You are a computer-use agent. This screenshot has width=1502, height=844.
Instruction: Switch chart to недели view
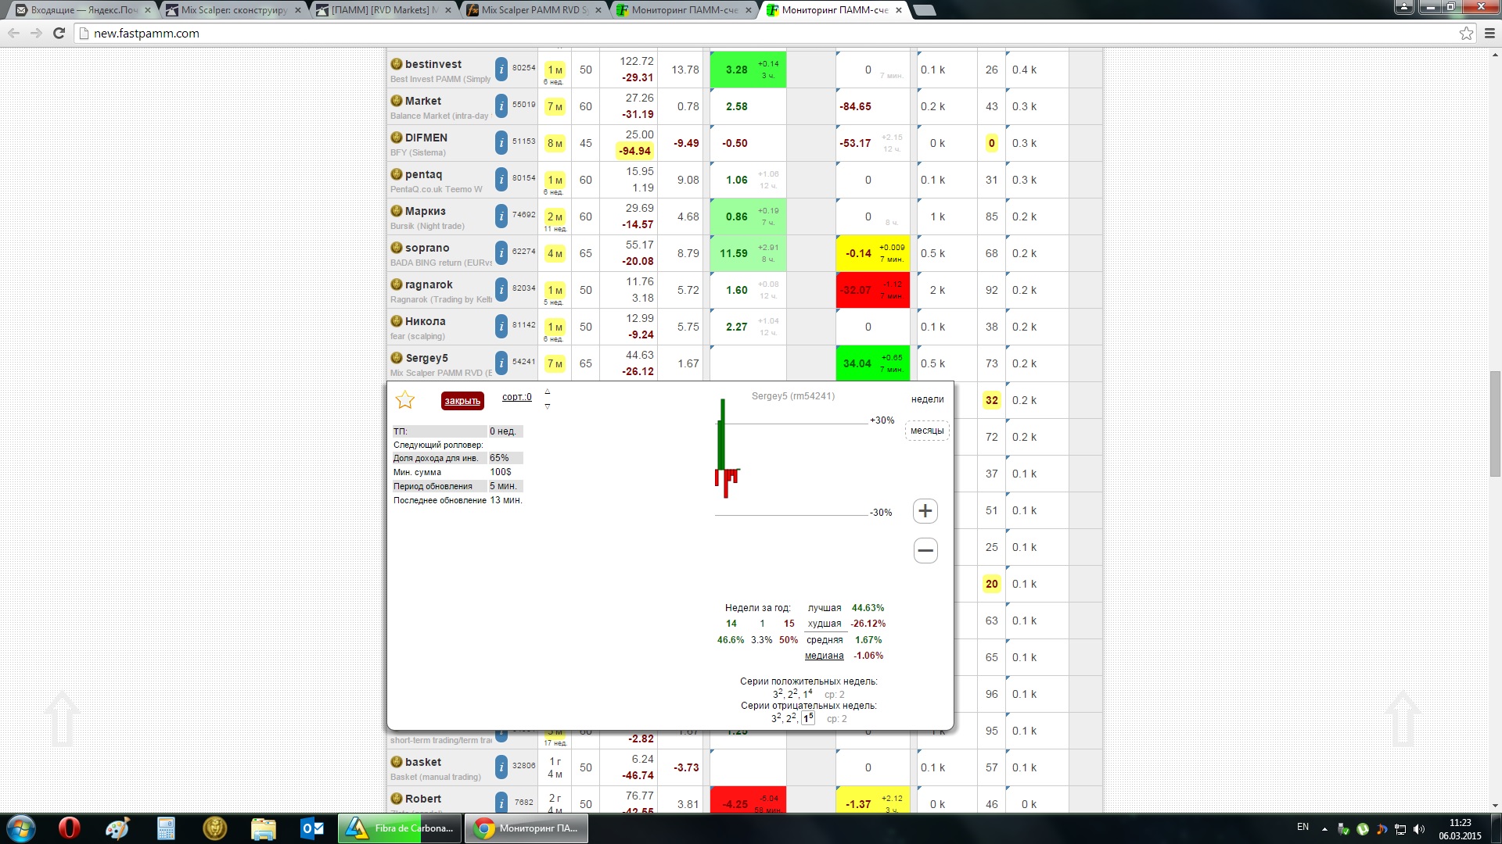coord(927,399)
